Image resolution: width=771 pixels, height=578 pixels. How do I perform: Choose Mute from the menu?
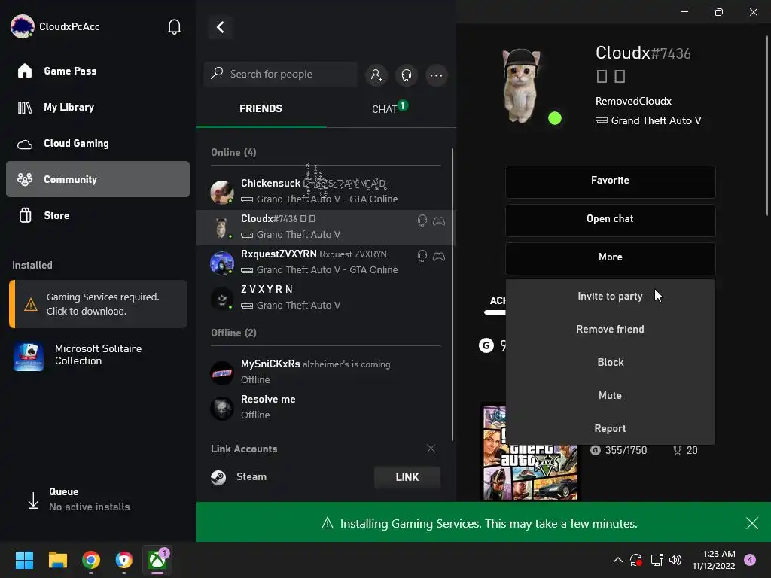click(x=610, y=395)
